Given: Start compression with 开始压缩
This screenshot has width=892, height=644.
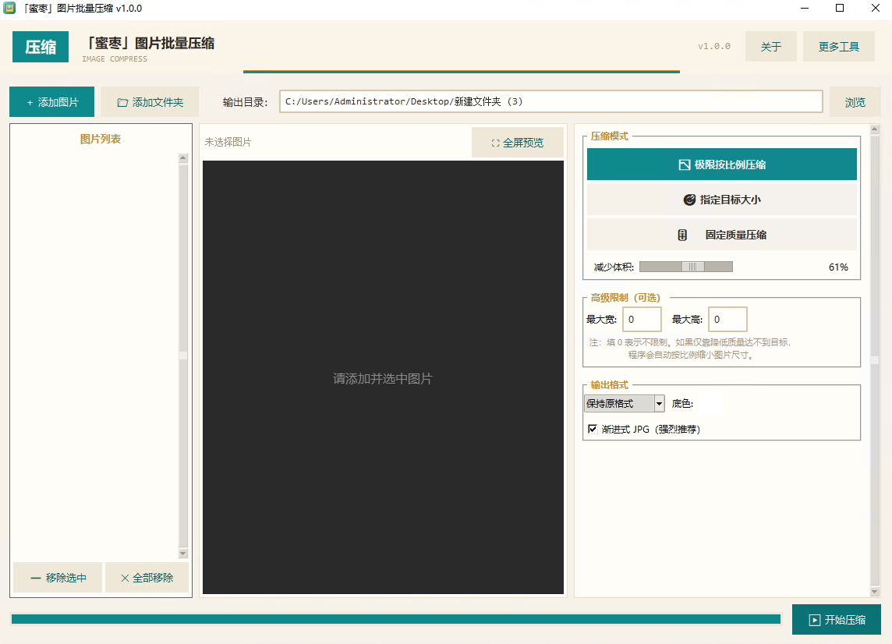Looking at the screenshot, I should 836,620.
